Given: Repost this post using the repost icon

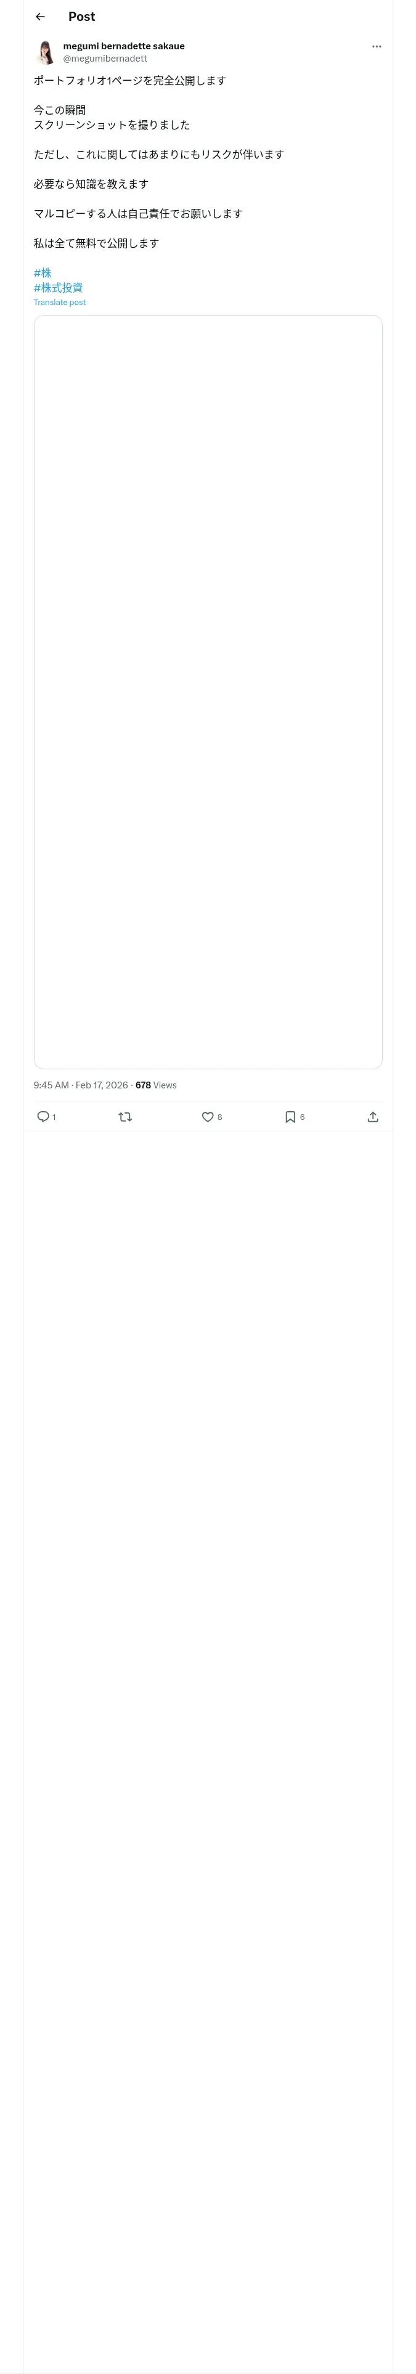Looking at the screenshot, I should click(x=126, y=1116).
